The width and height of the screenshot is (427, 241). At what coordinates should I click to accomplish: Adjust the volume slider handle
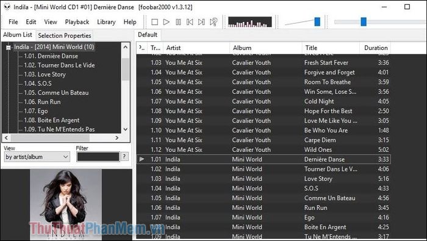[317, 22]
